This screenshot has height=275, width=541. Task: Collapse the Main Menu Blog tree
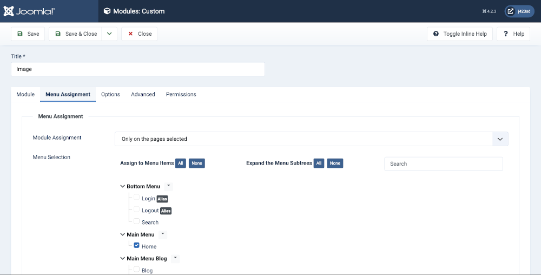coord(122,258)
